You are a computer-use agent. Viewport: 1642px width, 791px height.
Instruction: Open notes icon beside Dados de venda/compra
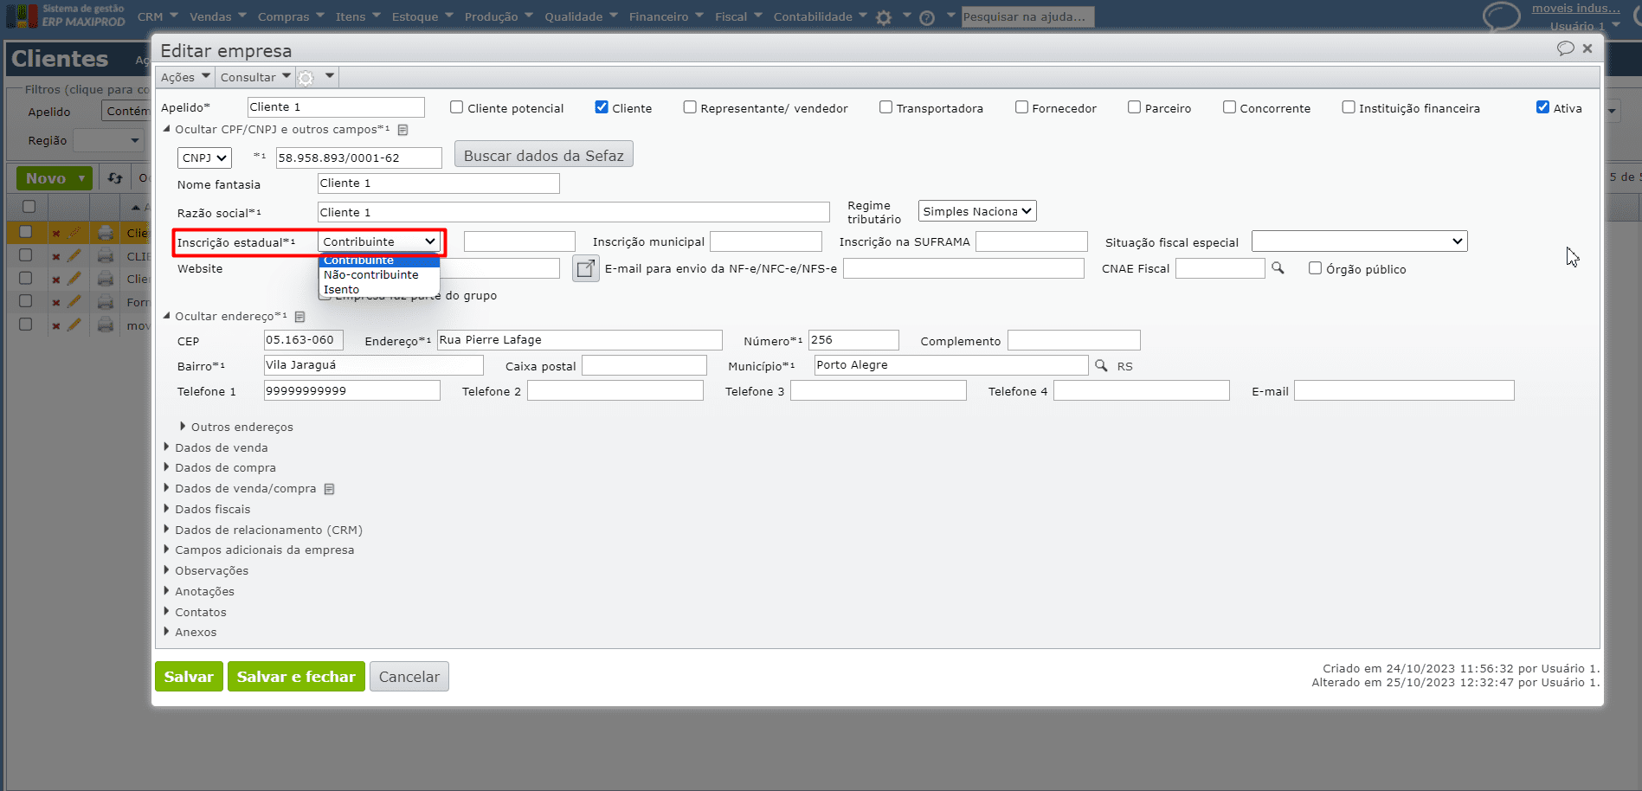(x=329, y=489)
